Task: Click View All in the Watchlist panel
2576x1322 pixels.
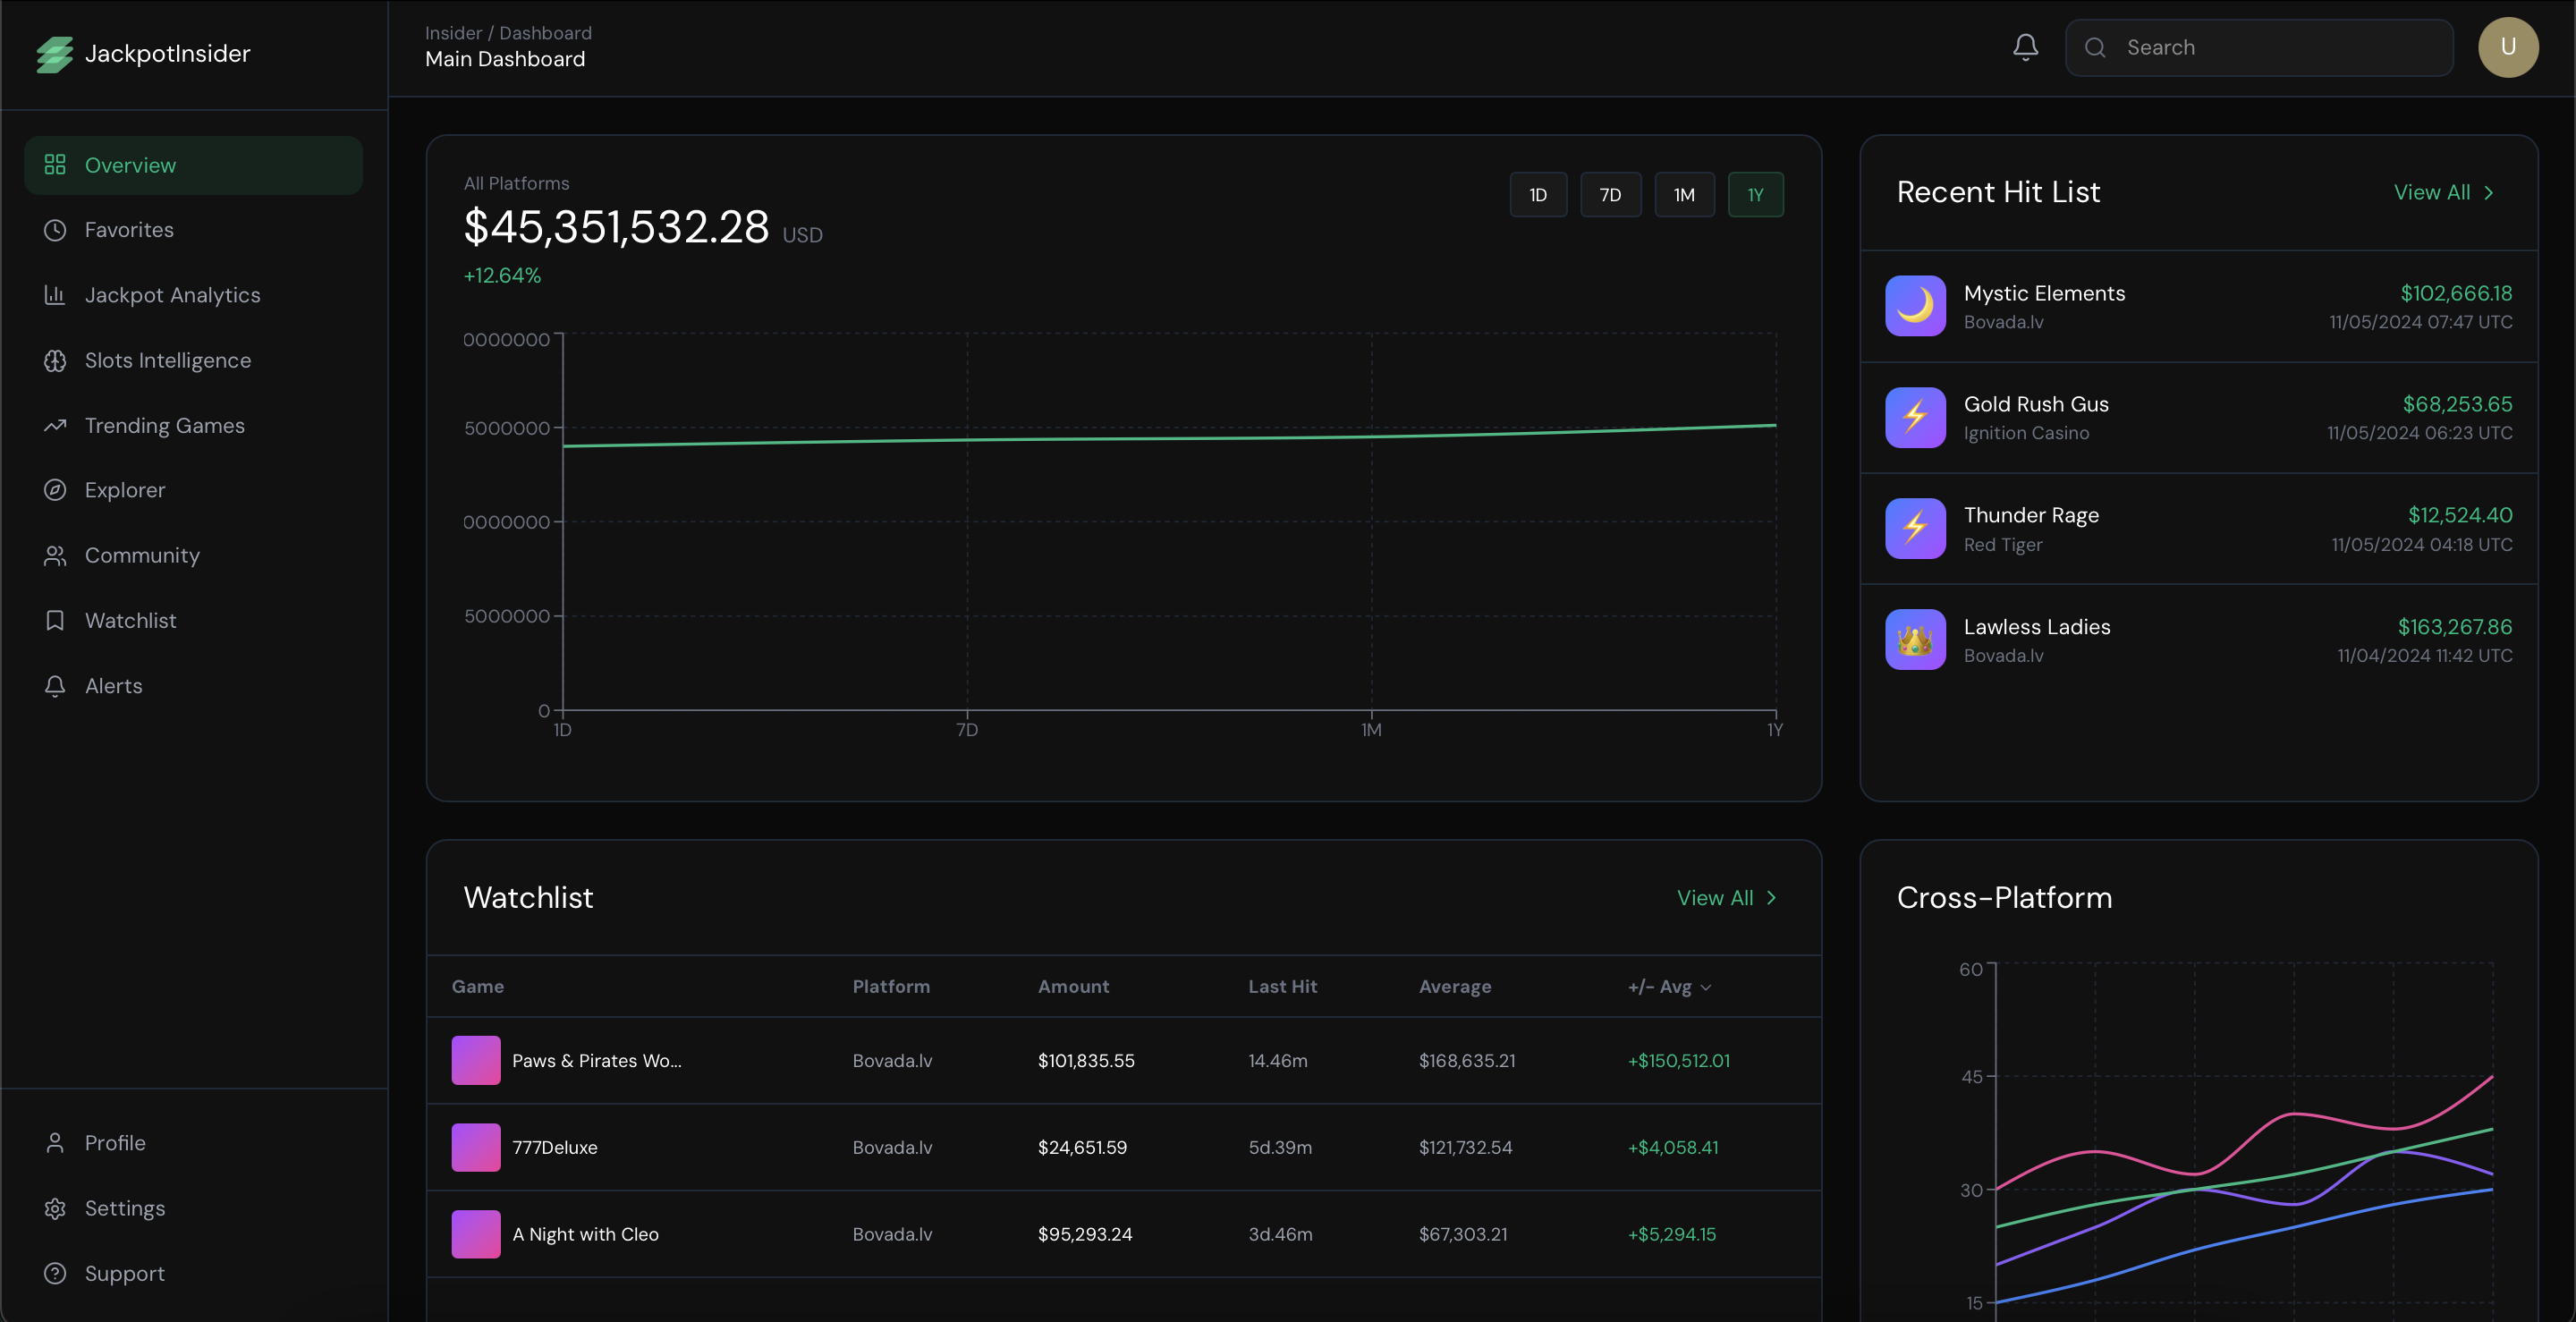Action: [1727, 897]
